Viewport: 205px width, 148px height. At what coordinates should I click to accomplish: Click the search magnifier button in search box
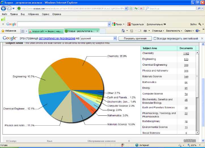[x=199, y=8]
